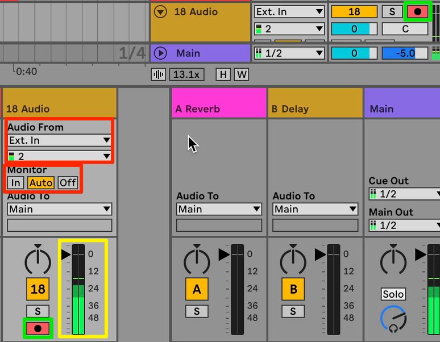440x342 pixels.
Task: Click the A Reverb return track header
Action: (219, 103)
